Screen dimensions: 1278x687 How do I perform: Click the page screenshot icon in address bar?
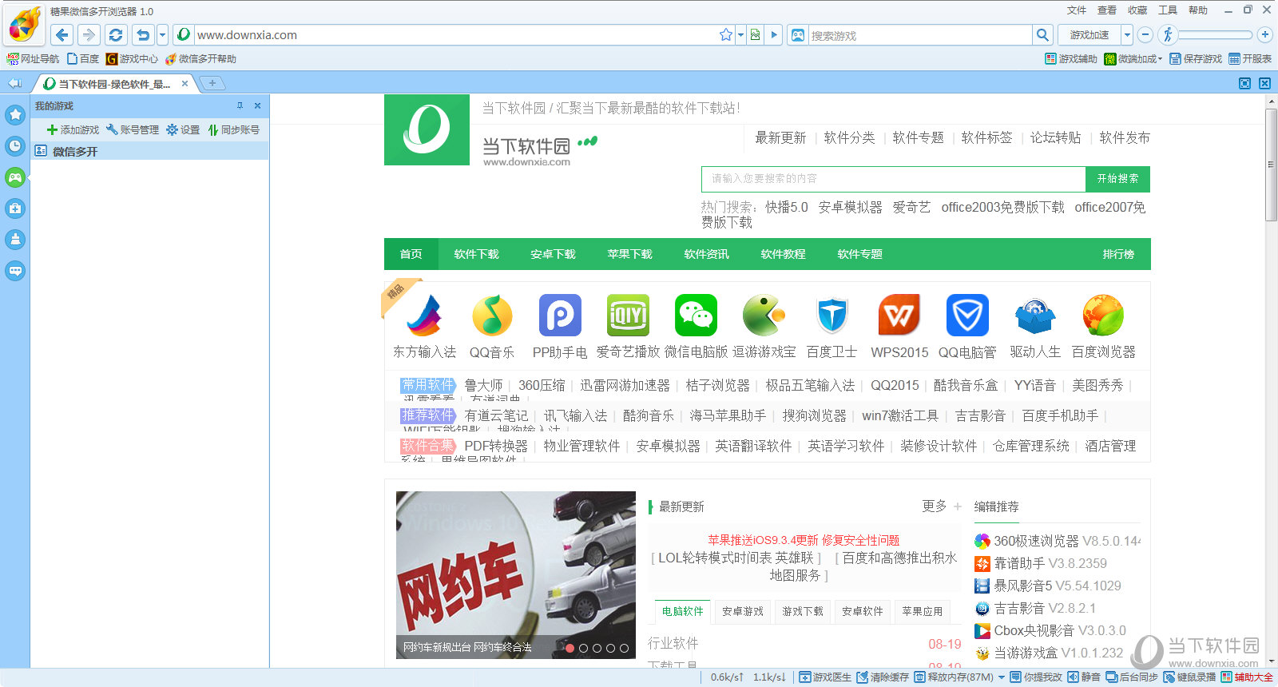(755, 34)
